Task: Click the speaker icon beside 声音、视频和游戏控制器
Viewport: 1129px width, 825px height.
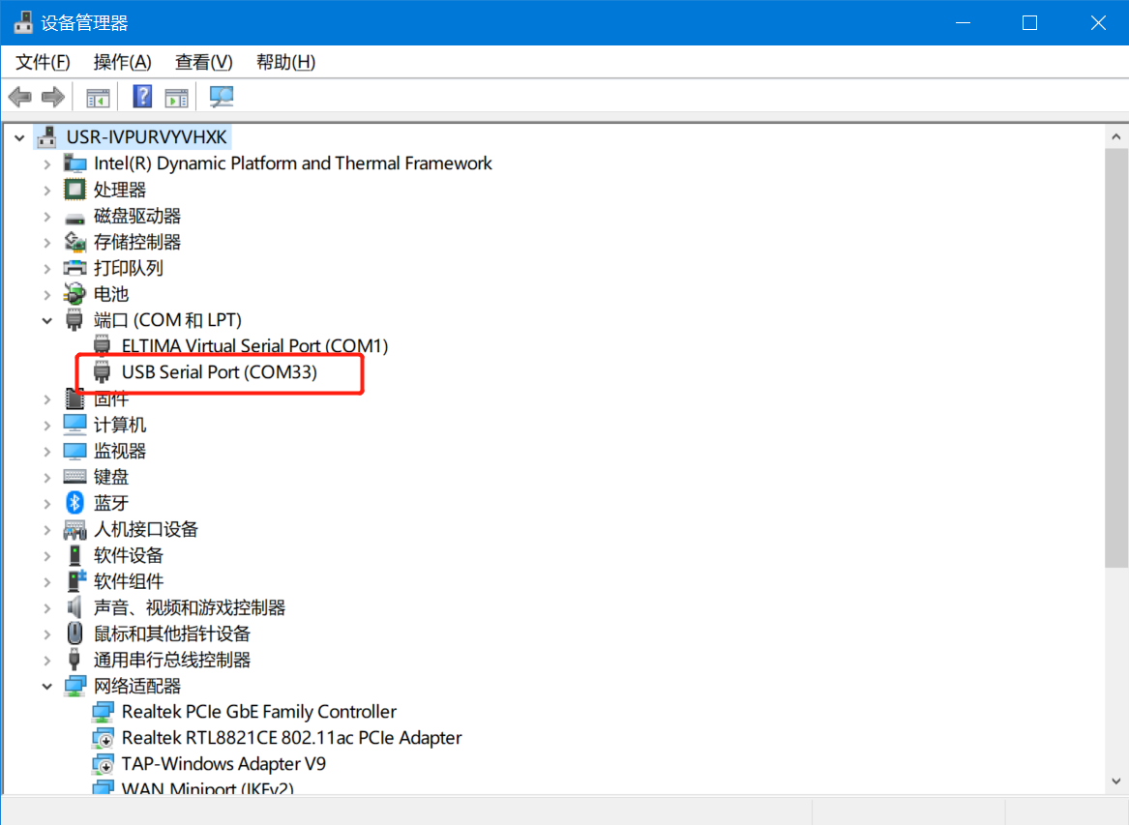Action: 74,607
